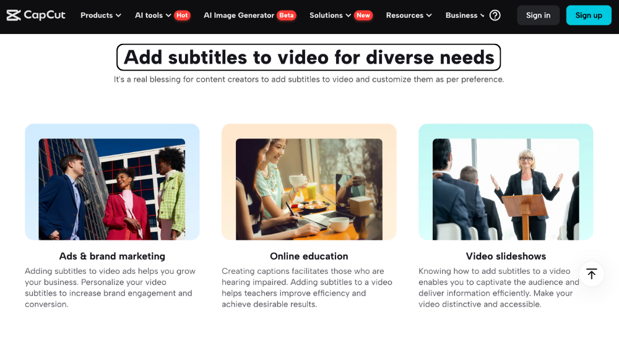Open the Solutions dropdown menu

tap(330, 15)
